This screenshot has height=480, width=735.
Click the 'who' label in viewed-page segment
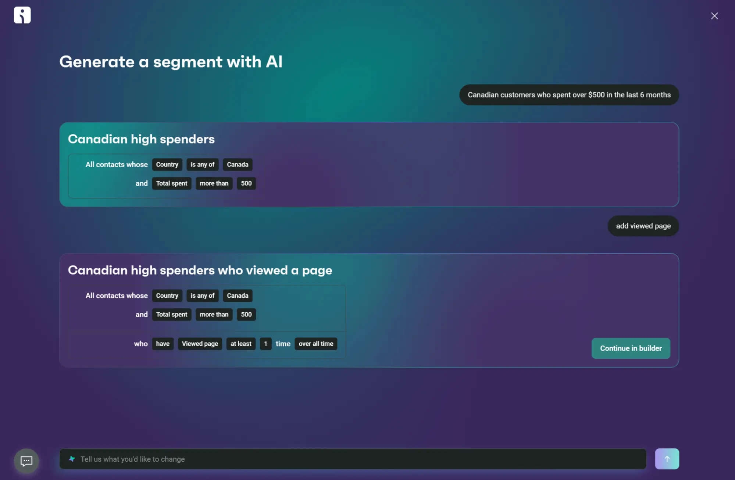pos(141,344)
